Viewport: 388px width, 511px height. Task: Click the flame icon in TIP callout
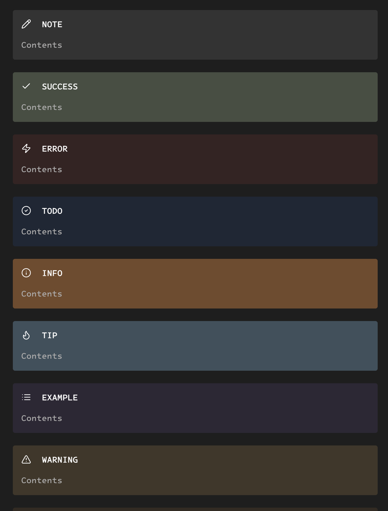pyautogui.click(x=26, y=335)
